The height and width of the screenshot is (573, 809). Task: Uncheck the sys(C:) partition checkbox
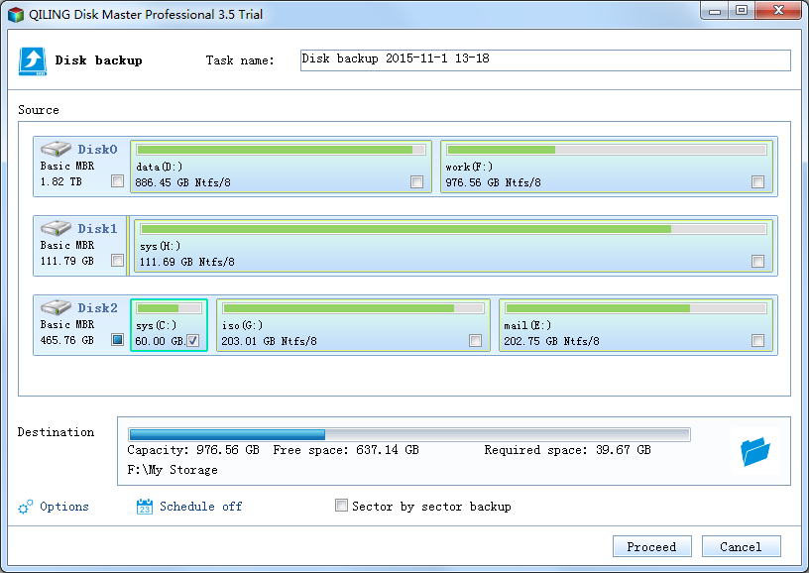pos(192,341)
